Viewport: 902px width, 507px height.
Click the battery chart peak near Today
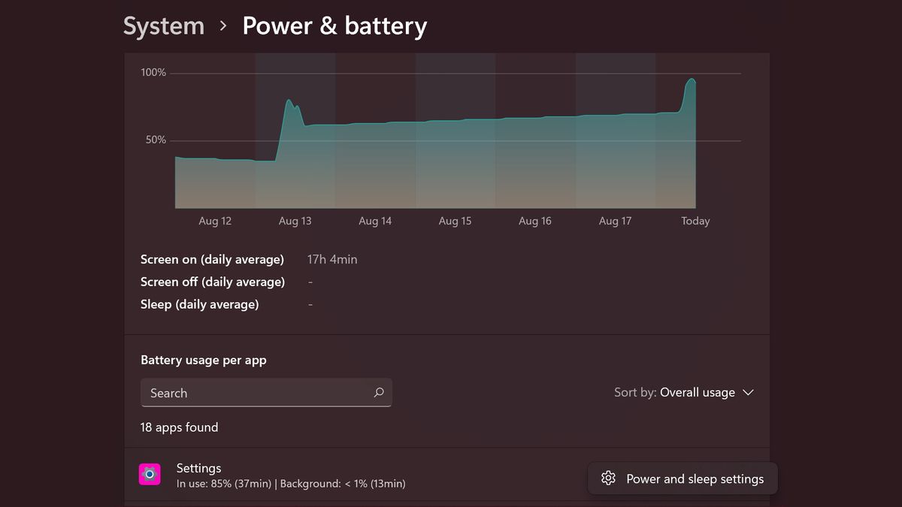pyautogui.click(x=692, y=81)
